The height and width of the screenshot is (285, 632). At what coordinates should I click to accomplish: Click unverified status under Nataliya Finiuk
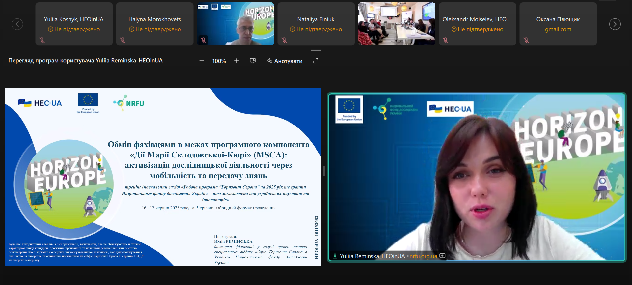316,29
